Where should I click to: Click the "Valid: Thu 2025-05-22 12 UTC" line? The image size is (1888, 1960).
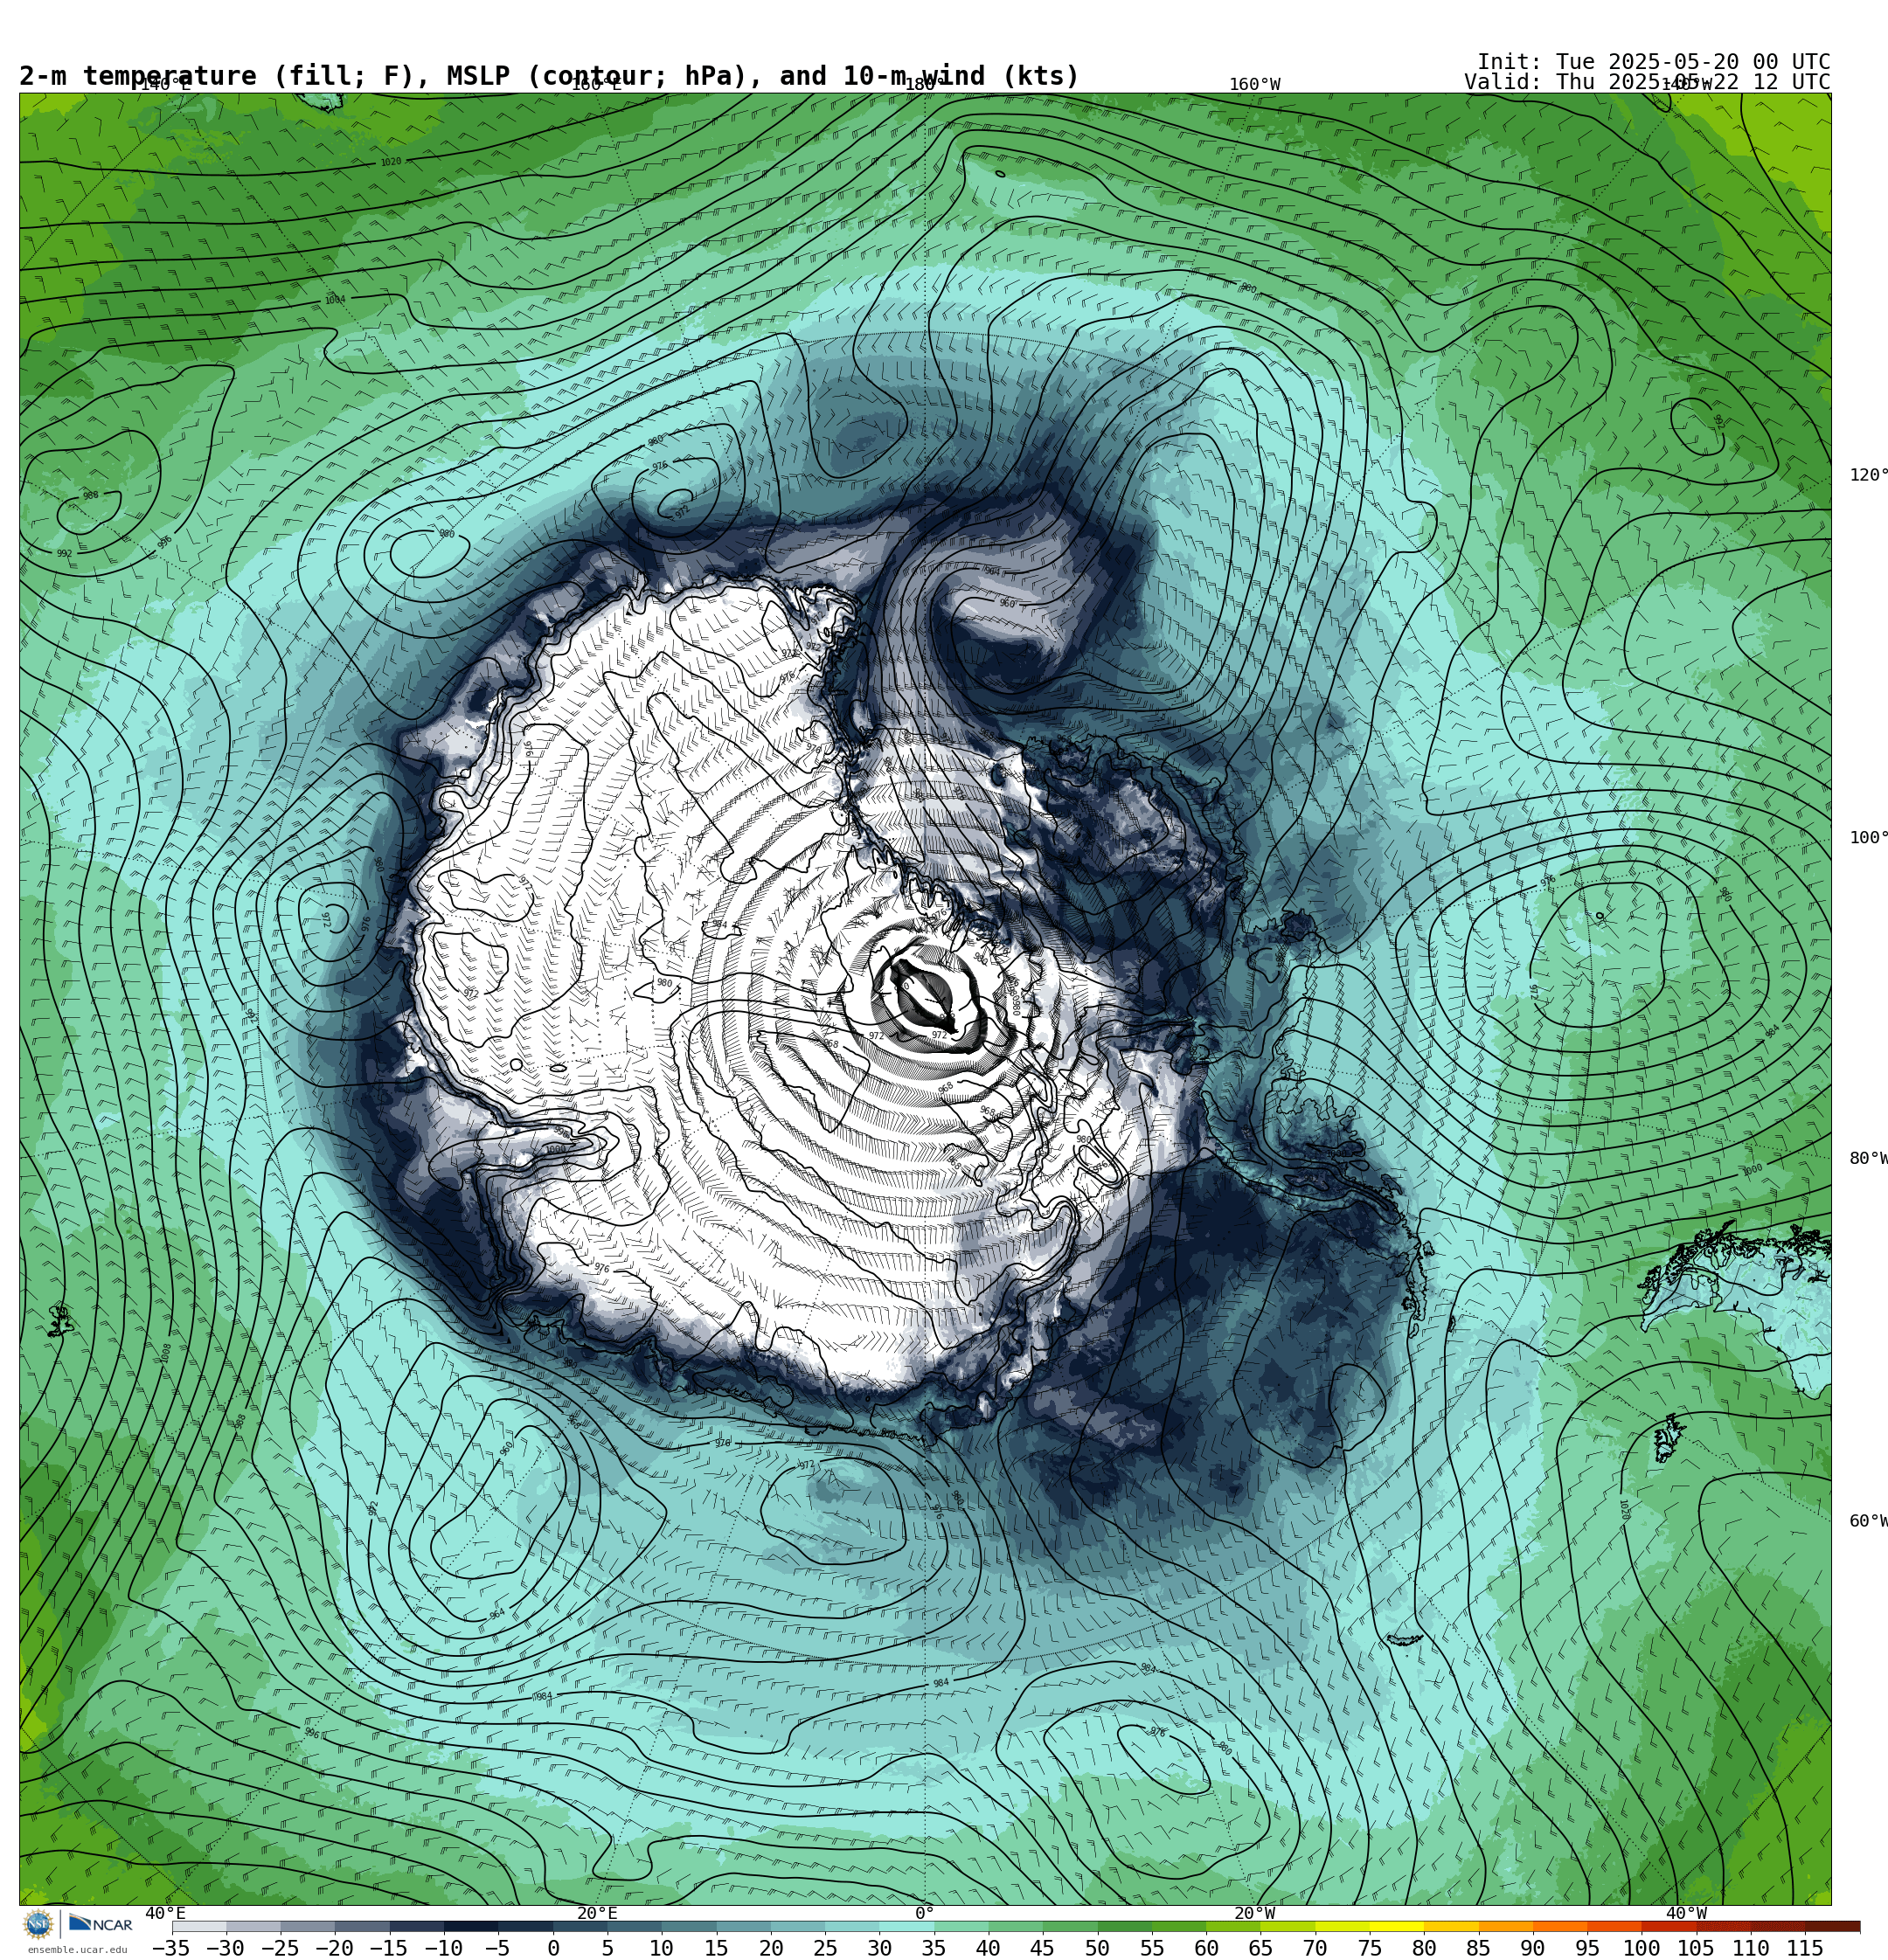tap(1647, 82)
